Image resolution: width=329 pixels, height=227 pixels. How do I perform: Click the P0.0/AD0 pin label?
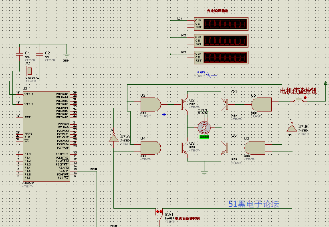pyautogui.click(x=63, y=94)
